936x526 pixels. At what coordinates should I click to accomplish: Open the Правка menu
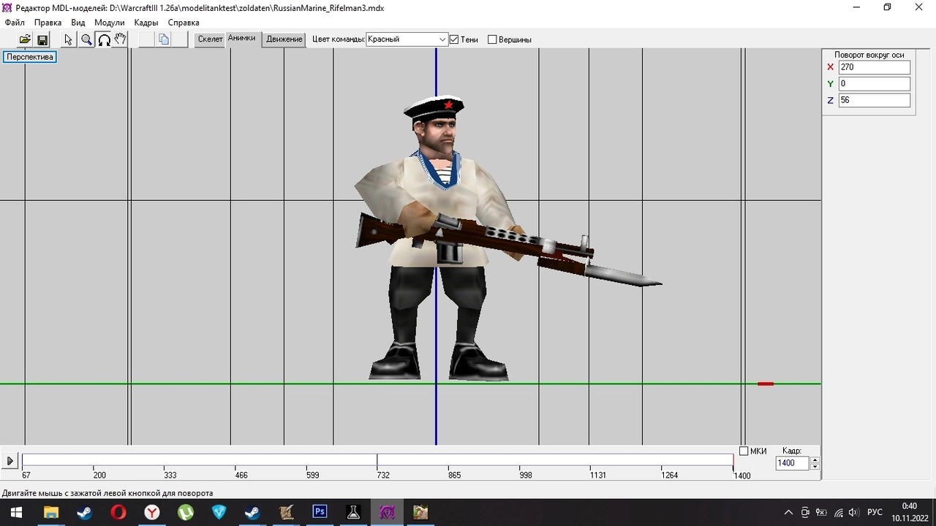48,23
